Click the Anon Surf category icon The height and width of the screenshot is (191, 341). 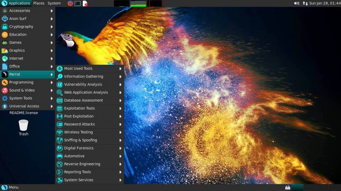click(x=5, y=19)
